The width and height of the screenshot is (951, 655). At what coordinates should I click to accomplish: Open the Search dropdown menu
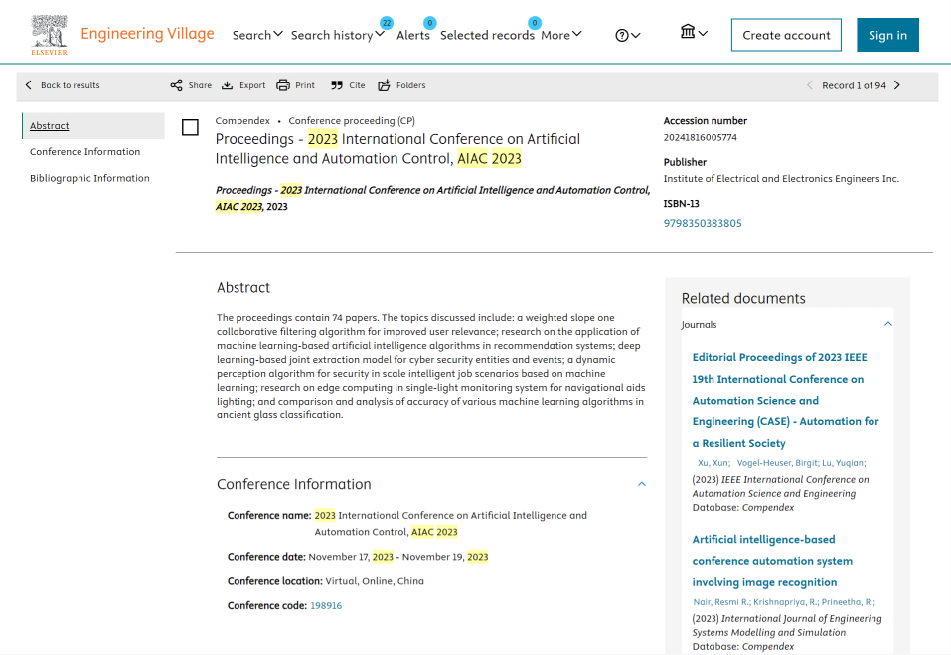click(x=257, y=35)
